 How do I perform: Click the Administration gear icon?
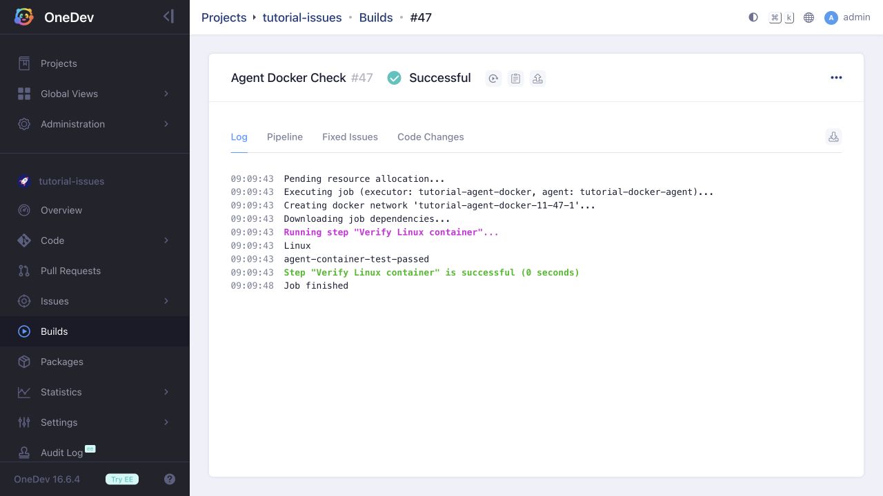point(24,124)
